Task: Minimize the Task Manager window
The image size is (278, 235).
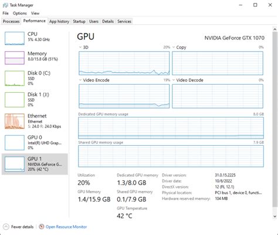Action: 241,5
